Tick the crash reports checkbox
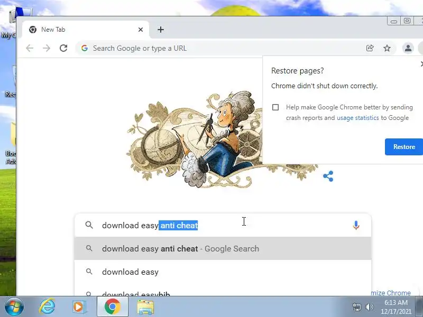 275,107
